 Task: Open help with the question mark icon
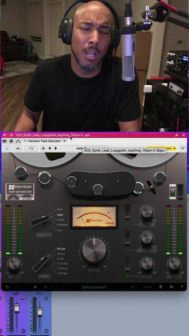[182, 287]
